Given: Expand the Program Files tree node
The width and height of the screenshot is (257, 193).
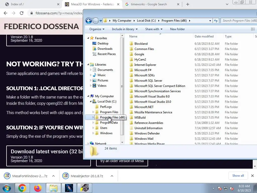Looking at the screenshot, I should [93, 112].
